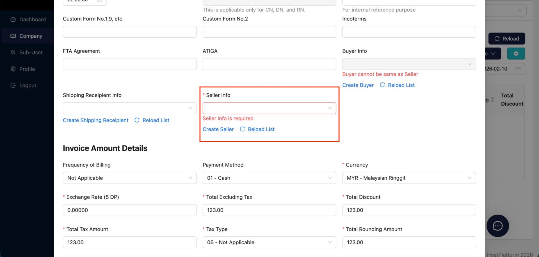Click the Logout arrow icon
The image size is (539, 257).
pyautogui.click(x=13, y=85)
